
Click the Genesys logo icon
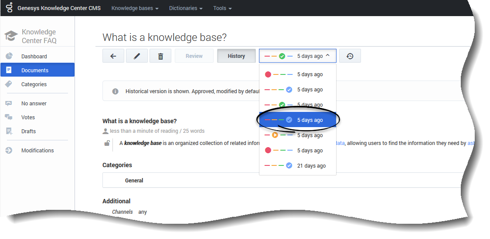point(9,8)
